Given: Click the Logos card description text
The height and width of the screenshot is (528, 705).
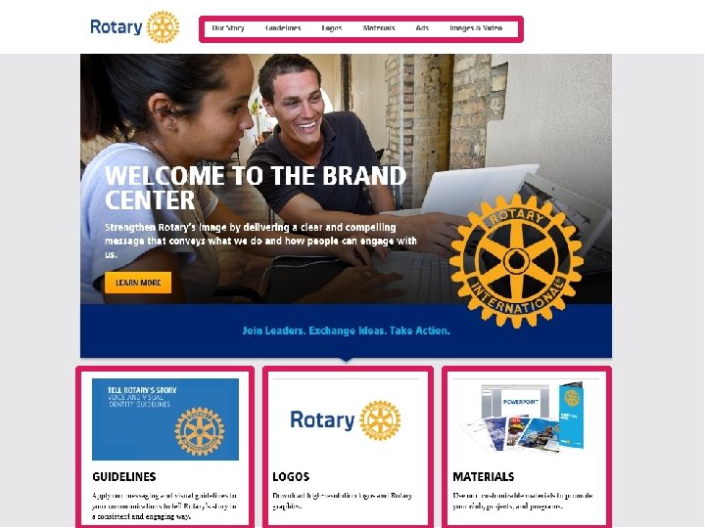Looking at the screenshot, I should pos(343,501).
